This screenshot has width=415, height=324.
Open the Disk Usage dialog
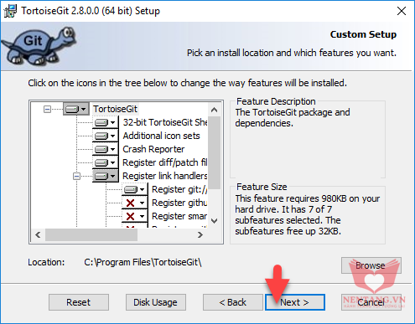coord(156,302)
